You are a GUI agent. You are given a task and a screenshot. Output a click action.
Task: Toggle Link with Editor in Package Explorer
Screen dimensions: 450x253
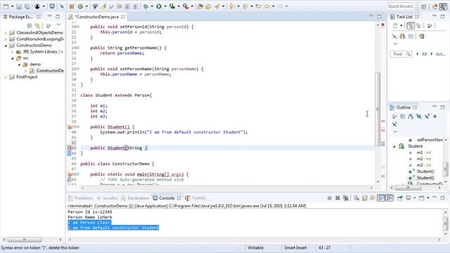coord(37,26)
